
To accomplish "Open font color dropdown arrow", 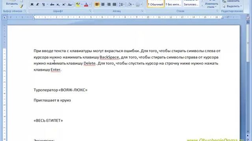I will [90, 4].
